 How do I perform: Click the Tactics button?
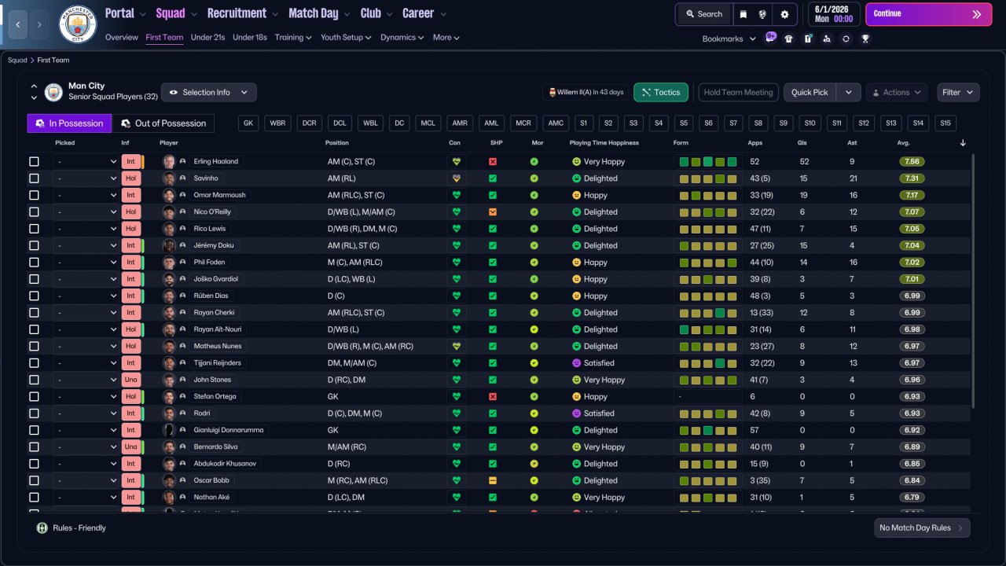tap(660, 93)
